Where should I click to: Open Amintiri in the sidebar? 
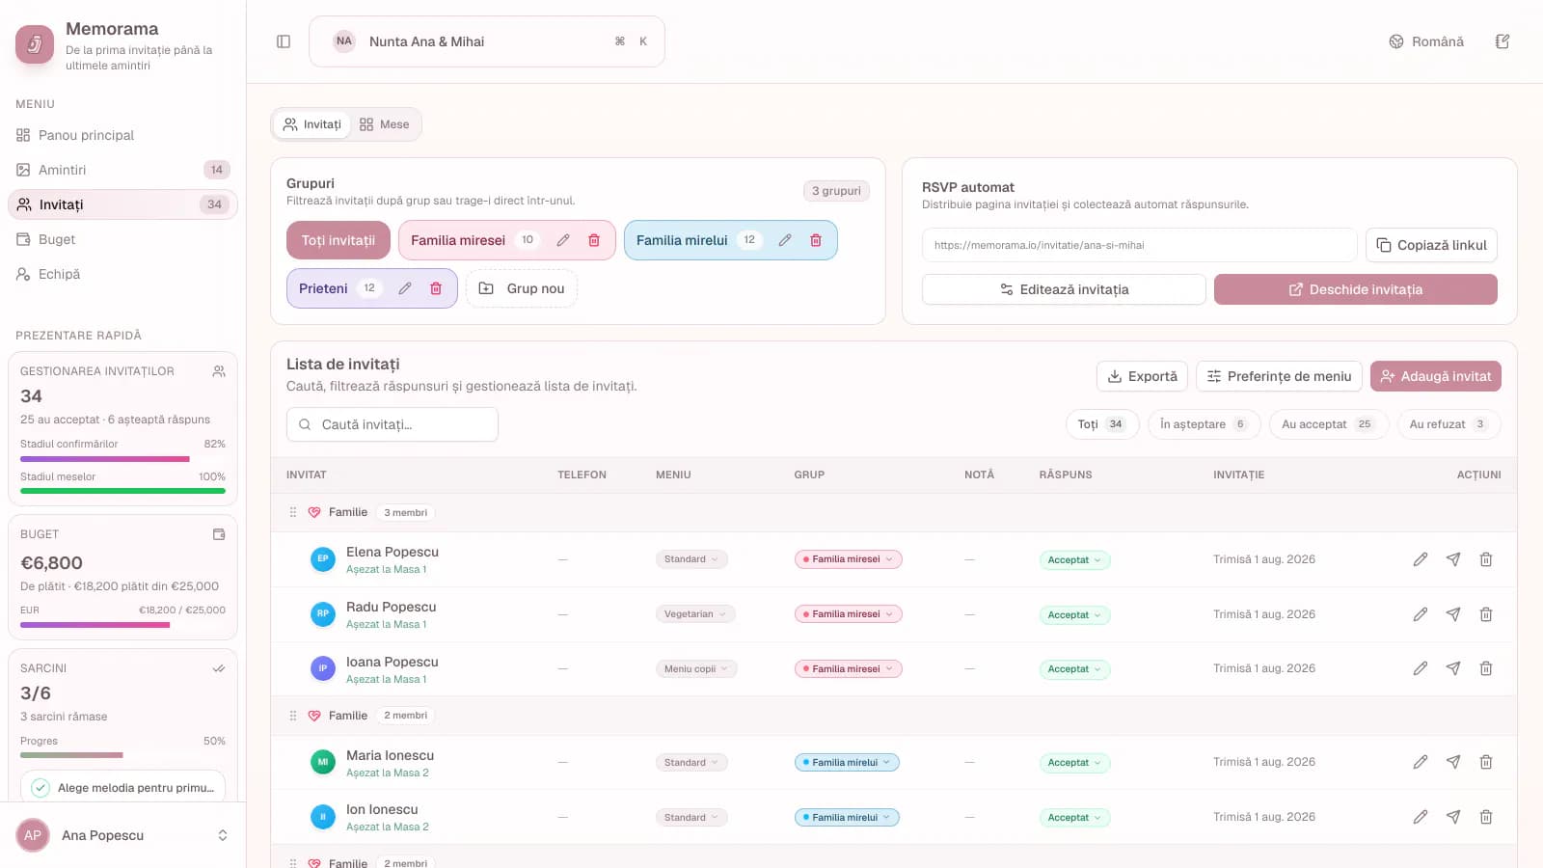tap(122, 170)
